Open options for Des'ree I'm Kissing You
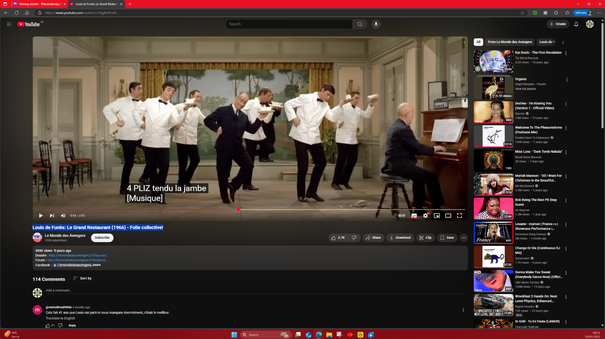This screenshot has width=605, height=339. point(566,104)
